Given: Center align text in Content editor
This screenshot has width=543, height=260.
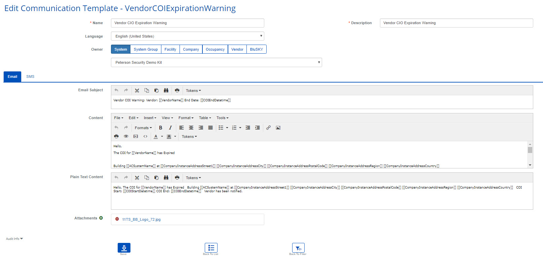Looking at the screenshot, I should (191, 128).
